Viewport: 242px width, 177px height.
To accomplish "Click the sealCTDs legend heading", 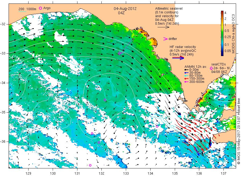I will [219, 64].
